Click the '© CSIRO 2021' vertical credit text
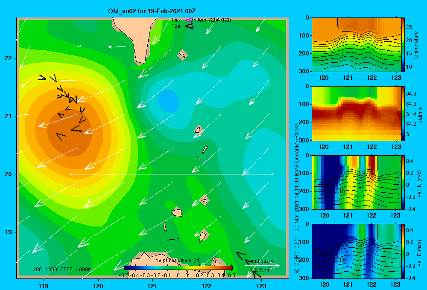This screenshot has width=427, height=290. 297,255
